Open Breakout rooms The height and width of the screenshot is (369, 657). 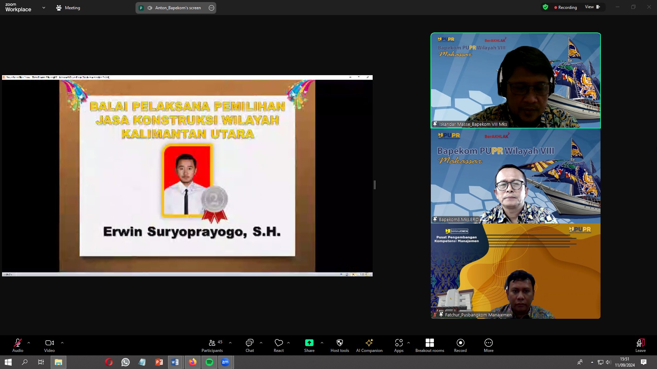(430, 345)
